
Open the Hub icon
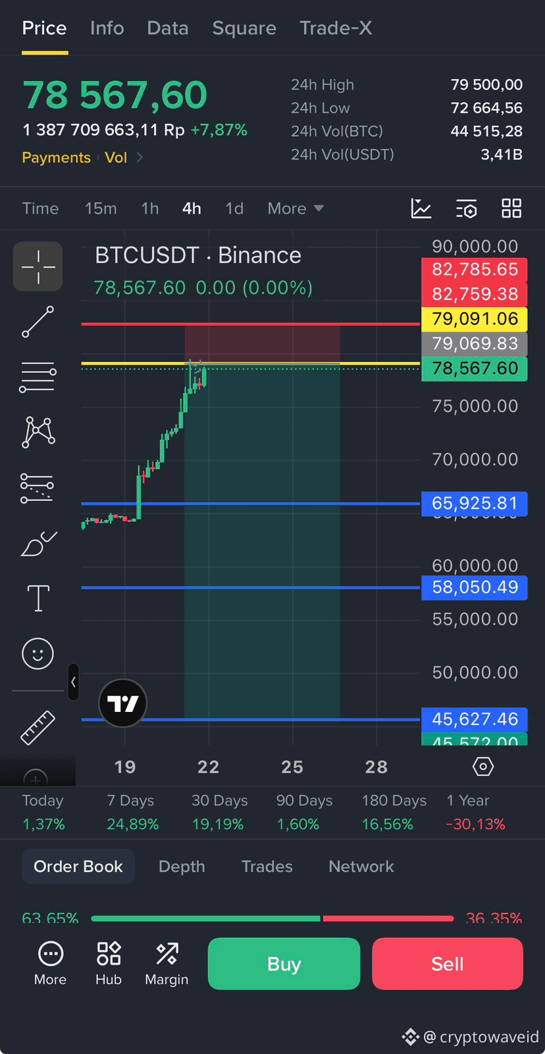click(109, 963)
